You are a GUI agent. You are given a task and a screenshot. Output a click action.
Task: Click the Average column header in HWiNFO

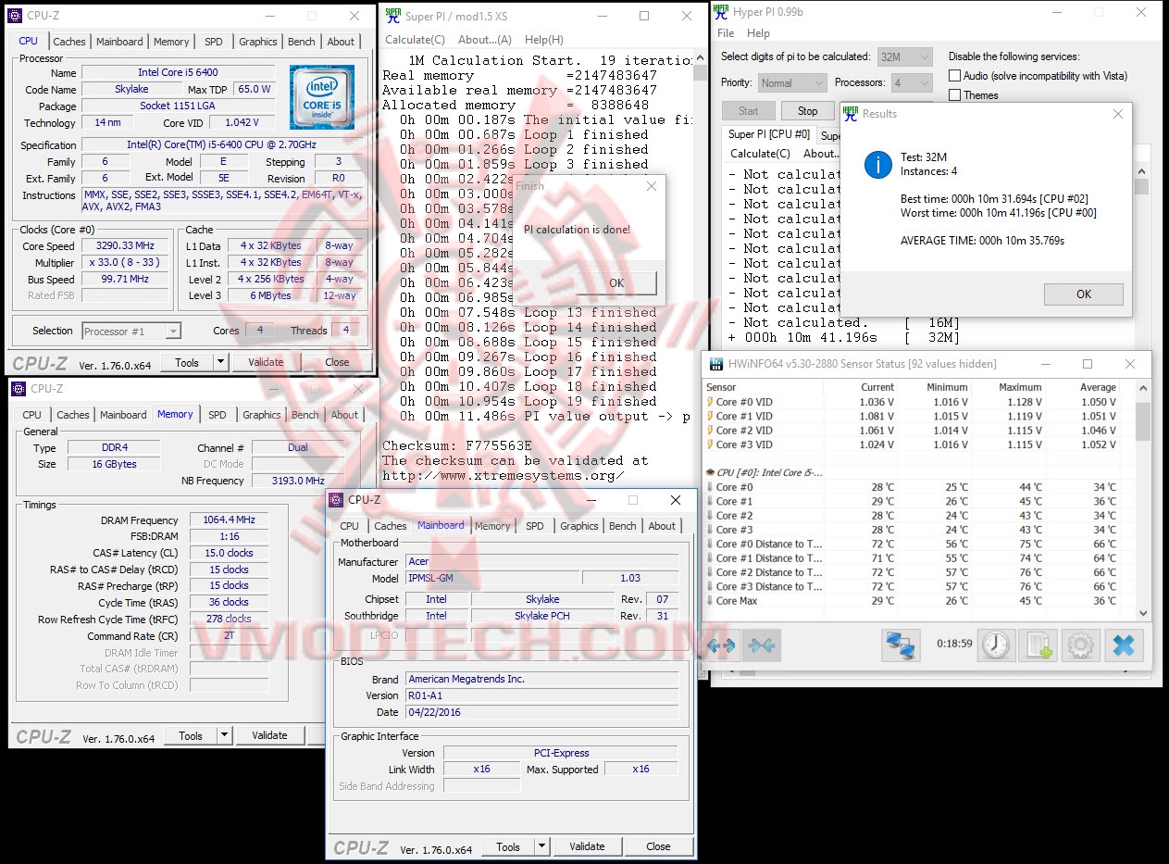[x=1098, y=387]
